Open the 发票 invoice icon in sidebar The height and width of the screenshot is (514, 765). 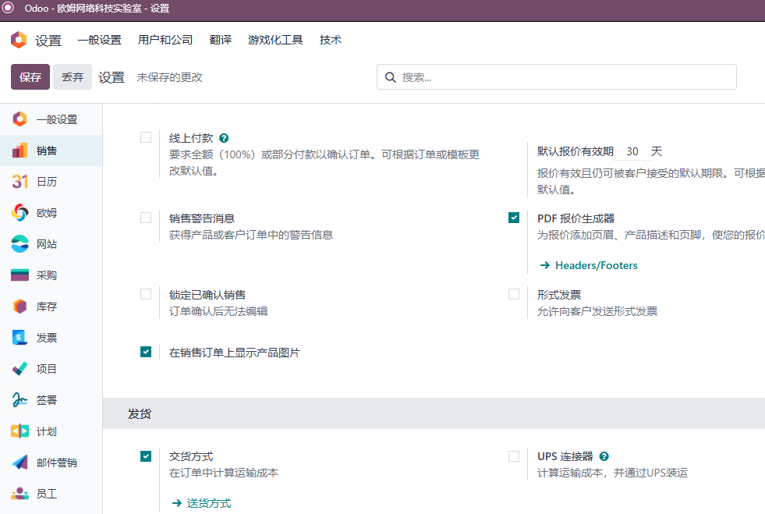click(x=19, y=338)
